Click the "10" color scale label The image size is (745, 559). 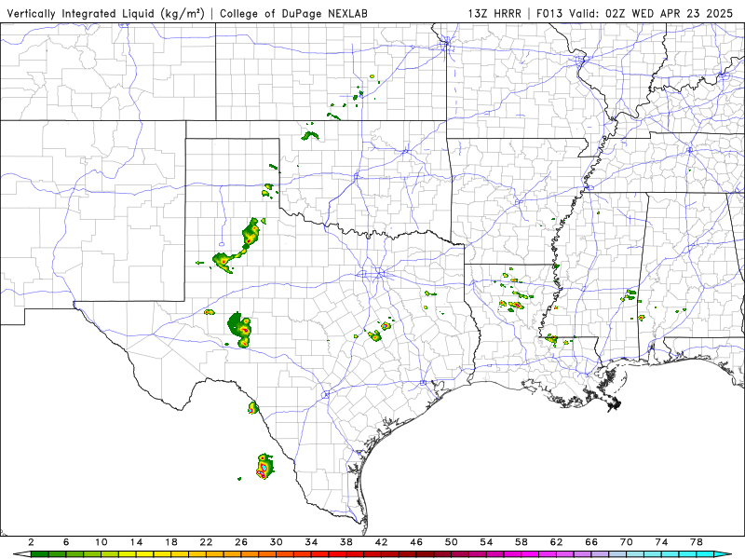pyautogui.click(x=102, y=542)
